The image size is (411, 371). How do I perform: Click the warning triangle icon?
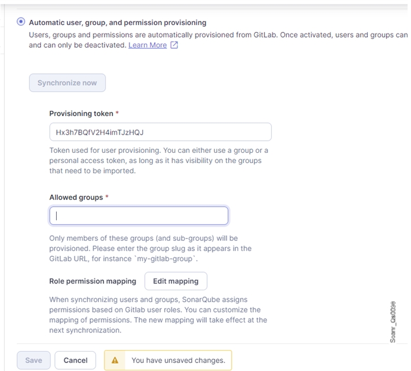pos(115,360)
